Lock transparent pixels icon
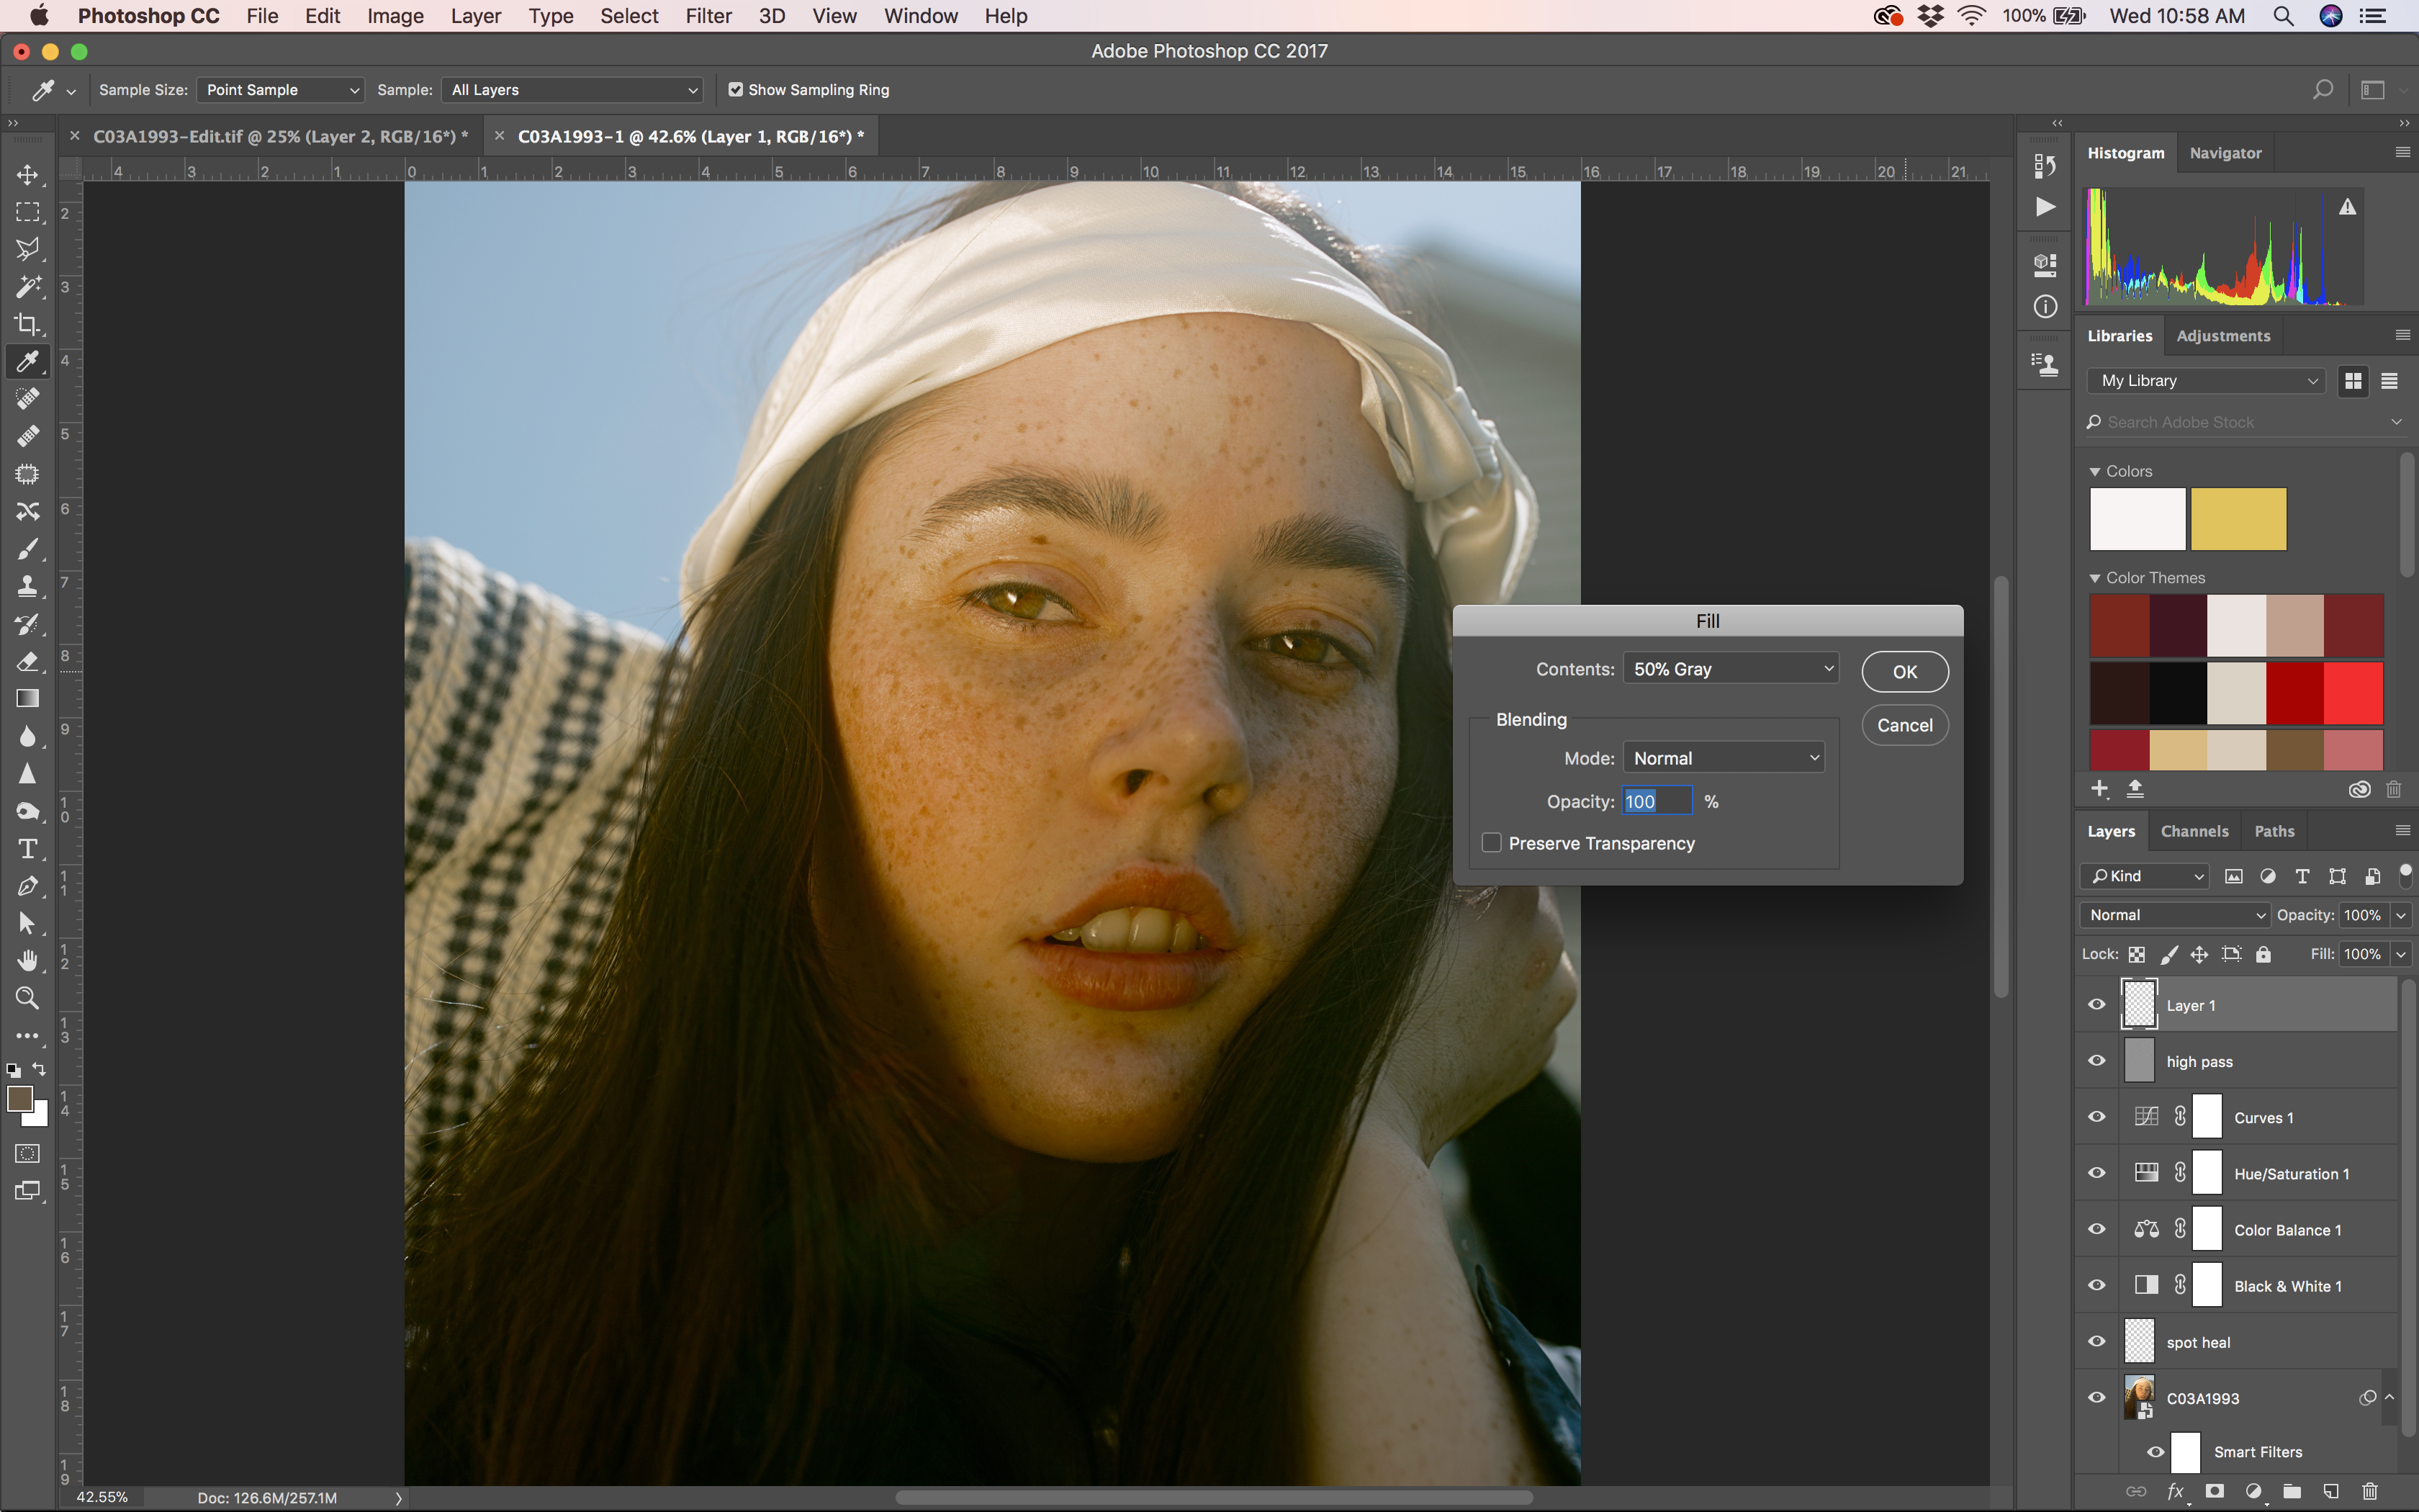The width and height of the screenshot is (2419, 1512). click(2137, 954)
